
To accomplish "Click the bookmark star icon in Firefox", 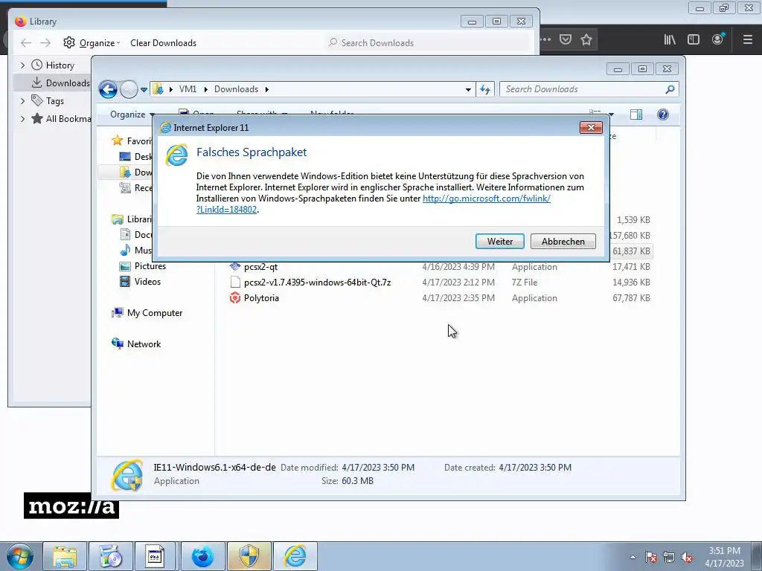I will [586, 39].
